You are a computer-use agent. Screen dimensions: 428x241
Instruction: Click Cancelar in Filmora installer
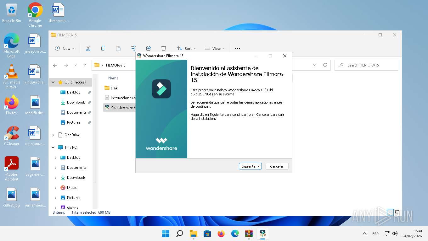(x=277, y=166)
